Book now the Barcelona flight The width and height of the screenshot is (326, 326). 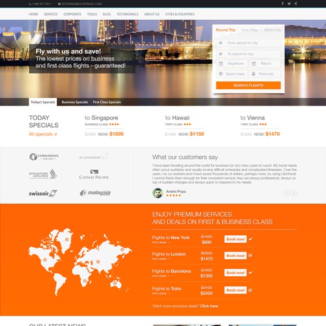235,273
